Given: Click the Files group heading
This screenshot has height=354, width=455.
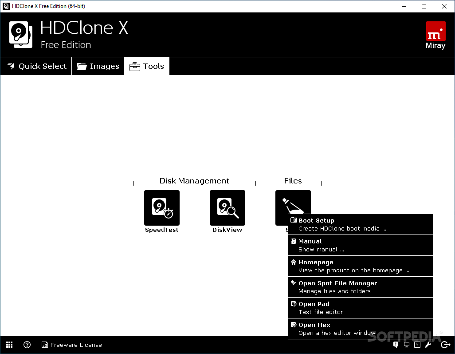Looking at the screenshot, I should point(293,181).
